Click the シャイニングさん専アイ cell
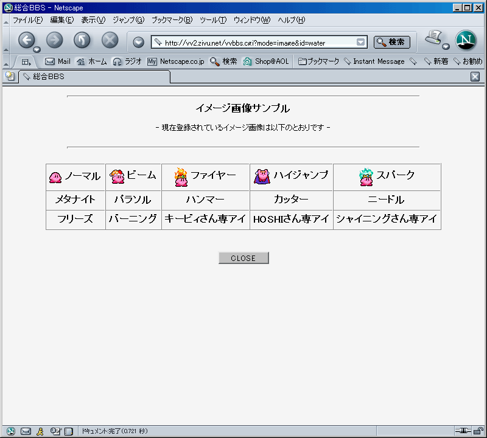 click(x=387, y=220)
